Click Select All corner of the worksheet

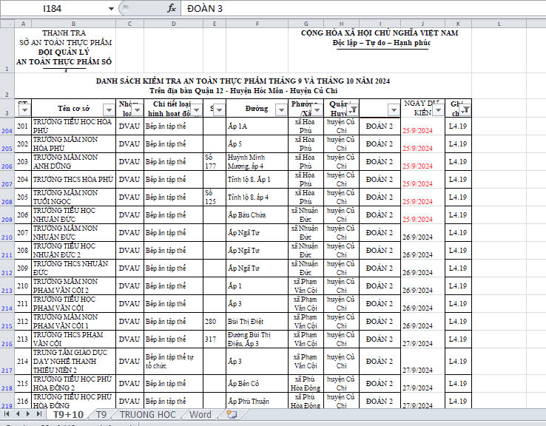[7, 24]
